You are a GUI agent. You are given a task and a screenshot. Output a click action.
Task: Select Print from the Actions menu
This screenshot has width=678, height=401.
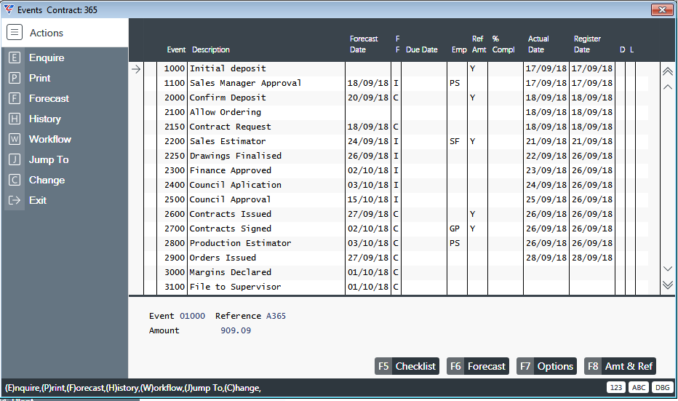[x=40, y=78]
